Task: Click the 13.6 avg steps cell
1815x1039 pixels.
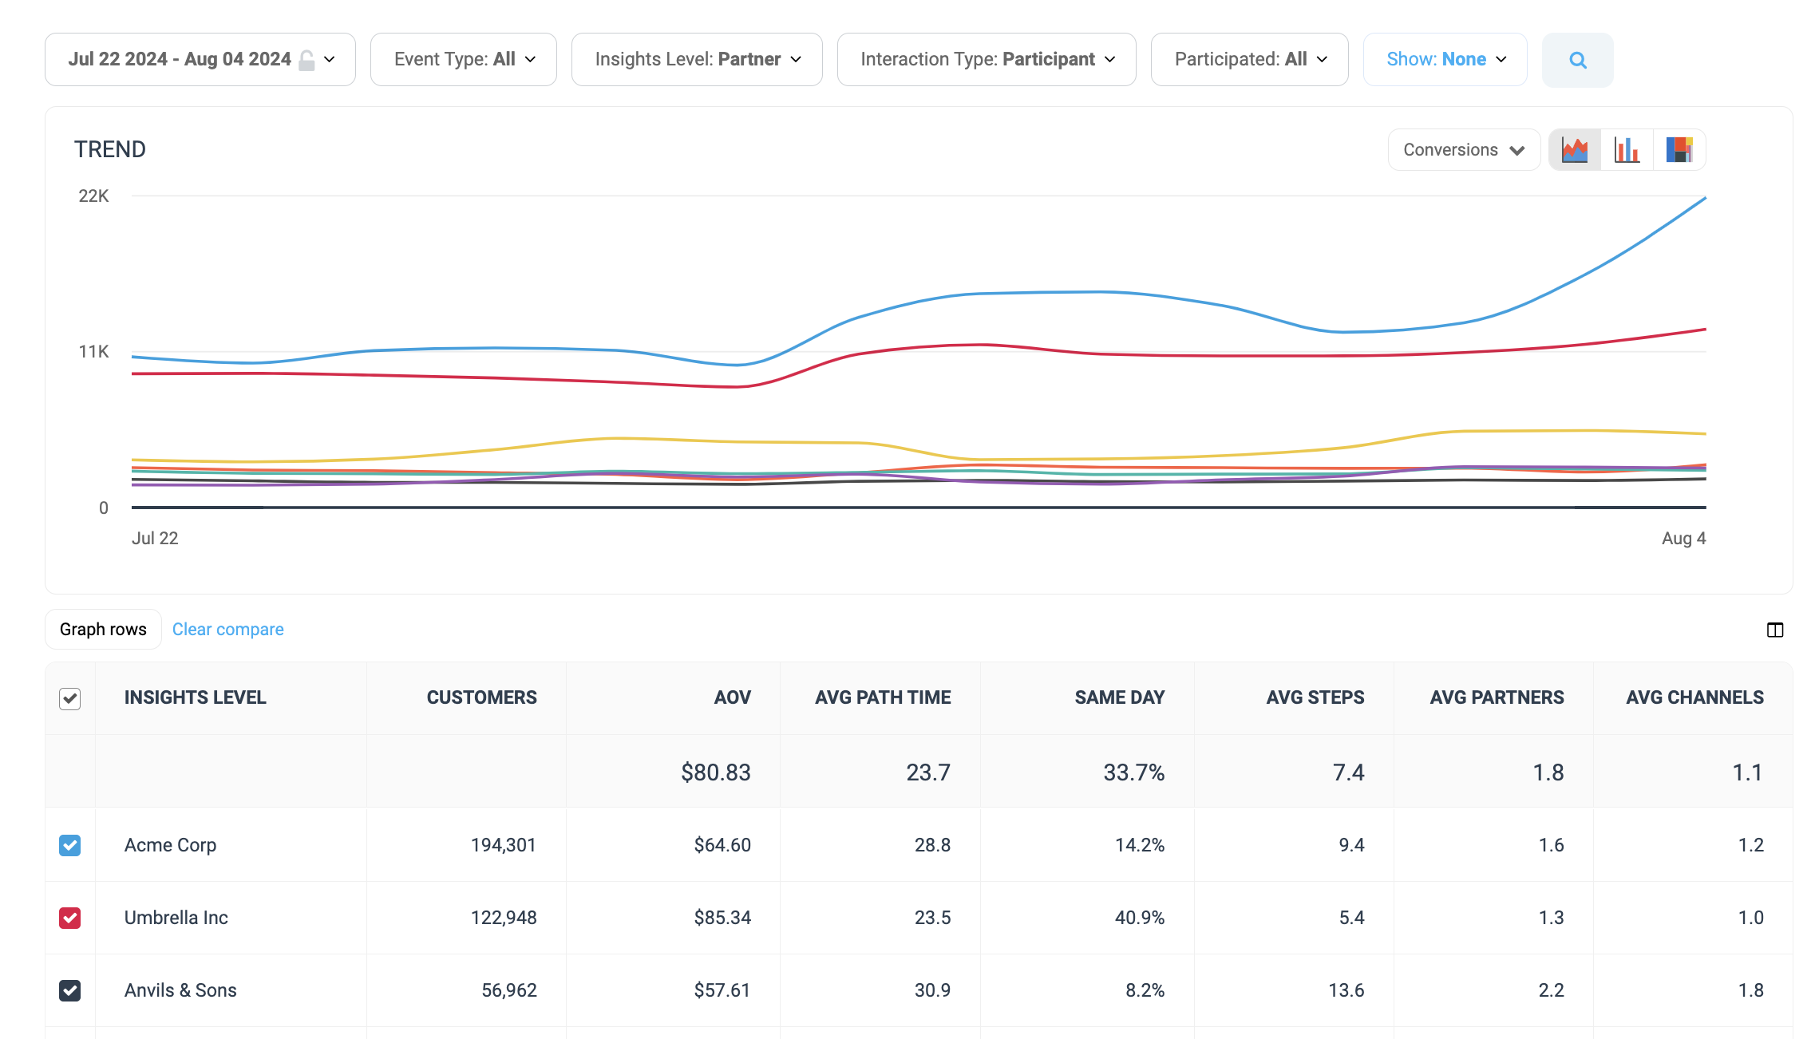Action: tap(1346, 990)
